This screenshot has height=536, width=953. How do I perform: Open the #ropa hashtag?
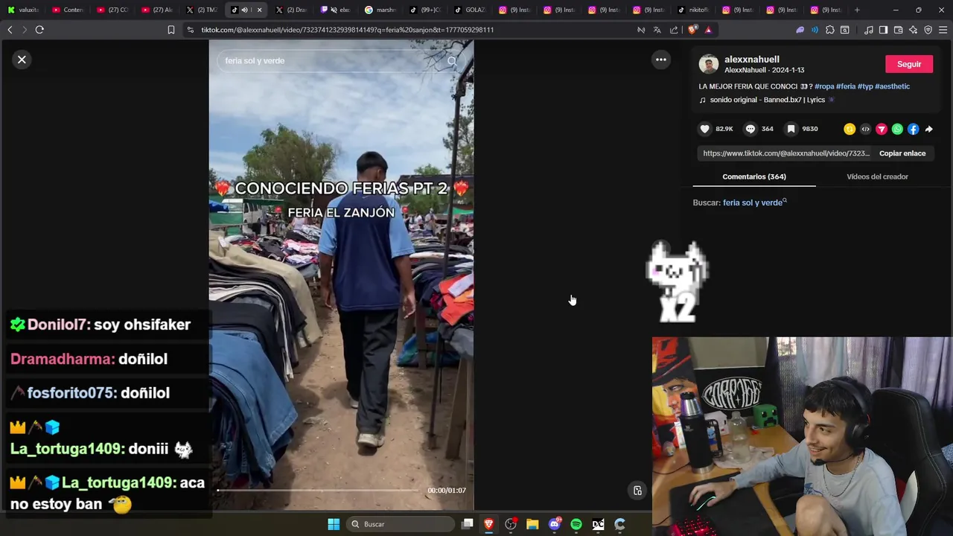824,86
